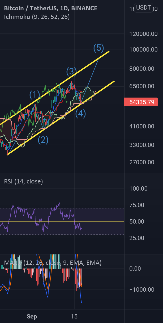Click the MACD indicator label
The image size is (163, 323).
(x=53, y=263)
